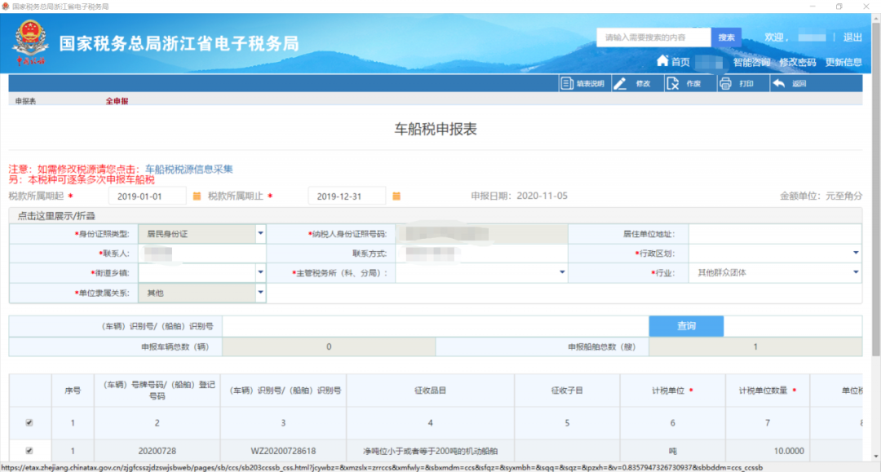881x472 pixels.
Task: Click the 征收子目 column header
Action: [x=567, y=390]
